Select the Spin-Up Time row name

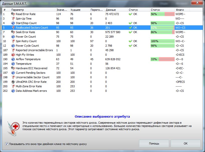(x=24, y=19)
